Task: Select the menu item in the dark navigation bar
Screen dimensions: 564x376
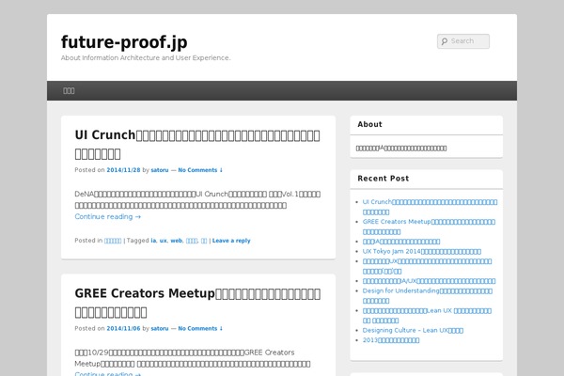Action: [69, 90]
